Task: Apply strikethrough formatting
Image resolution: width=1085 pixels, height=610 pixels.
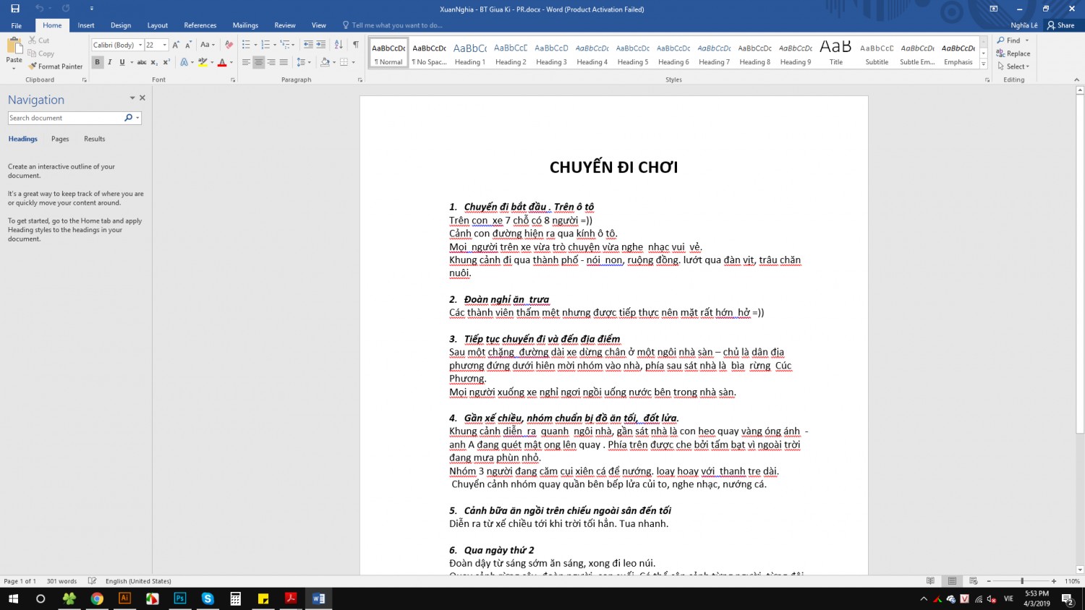Action: (x=142, y=63)
